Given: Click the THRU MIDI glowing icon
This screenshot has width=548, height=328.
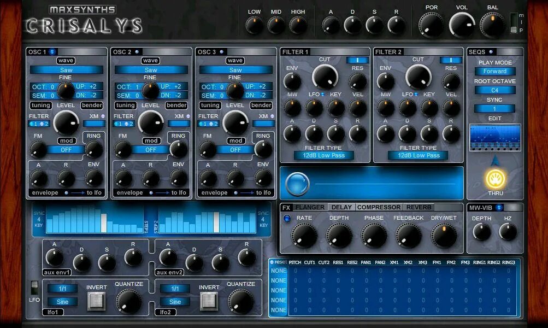Looking at the screenshot, I should pyautogui.click(x=495, y=179).
